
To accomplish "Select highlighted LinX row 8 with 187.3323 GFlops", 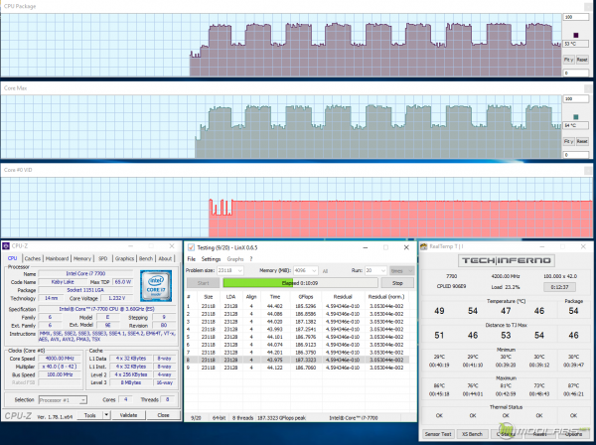I will [297, 360].
